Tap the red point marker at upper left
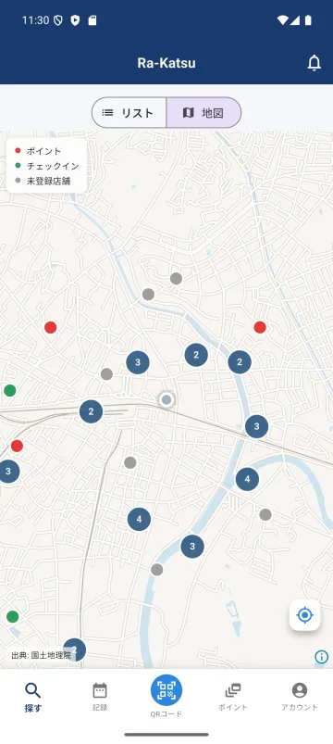This screenshot has width=333, height=744. [x=51, y=327]
